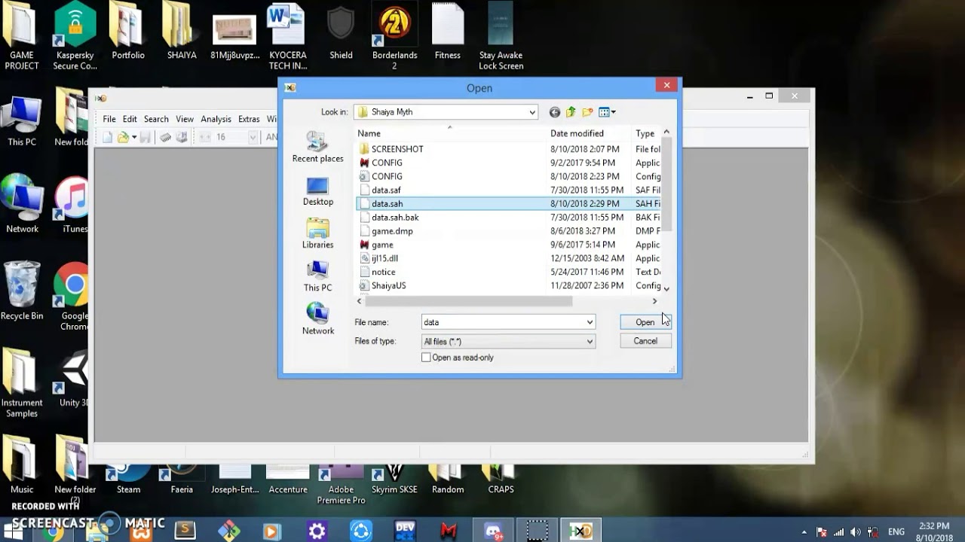The width and height of the screenshot is (965, 542).
Task: Expand the Open file arrow in toolbar
Action: tap(134, 137)
